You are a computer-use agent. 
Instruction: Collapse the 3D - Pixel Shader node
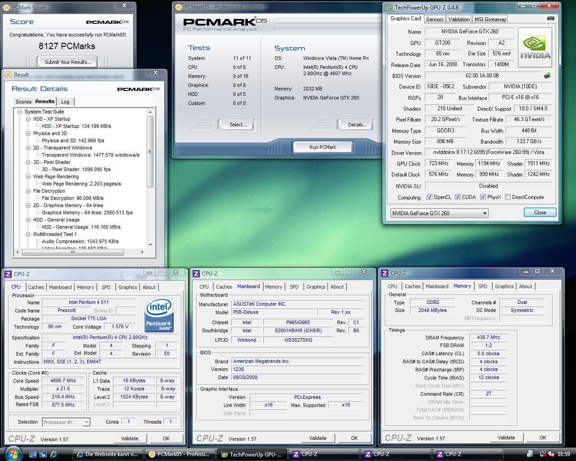[28, 162]
